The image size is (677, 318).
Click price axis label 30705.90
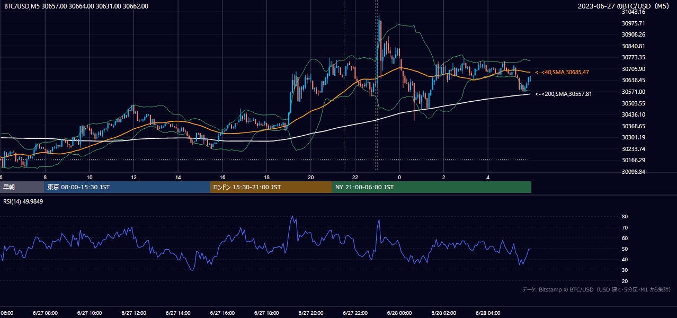634,69
